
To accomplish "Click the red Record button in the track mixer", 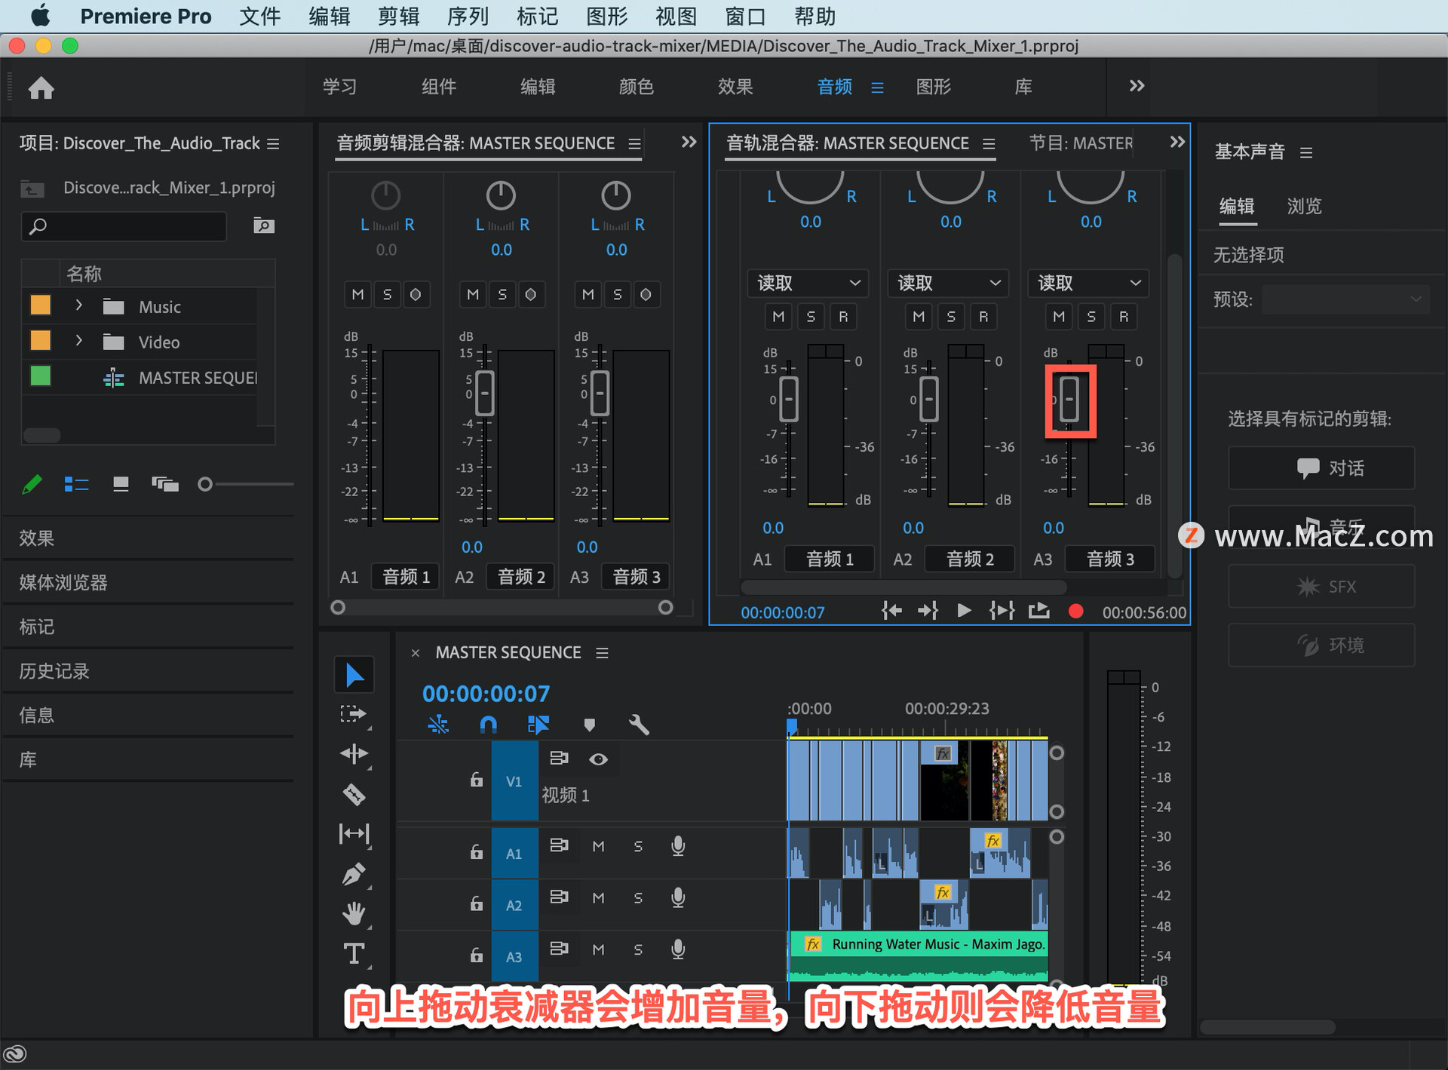I will coord(1075,612).
